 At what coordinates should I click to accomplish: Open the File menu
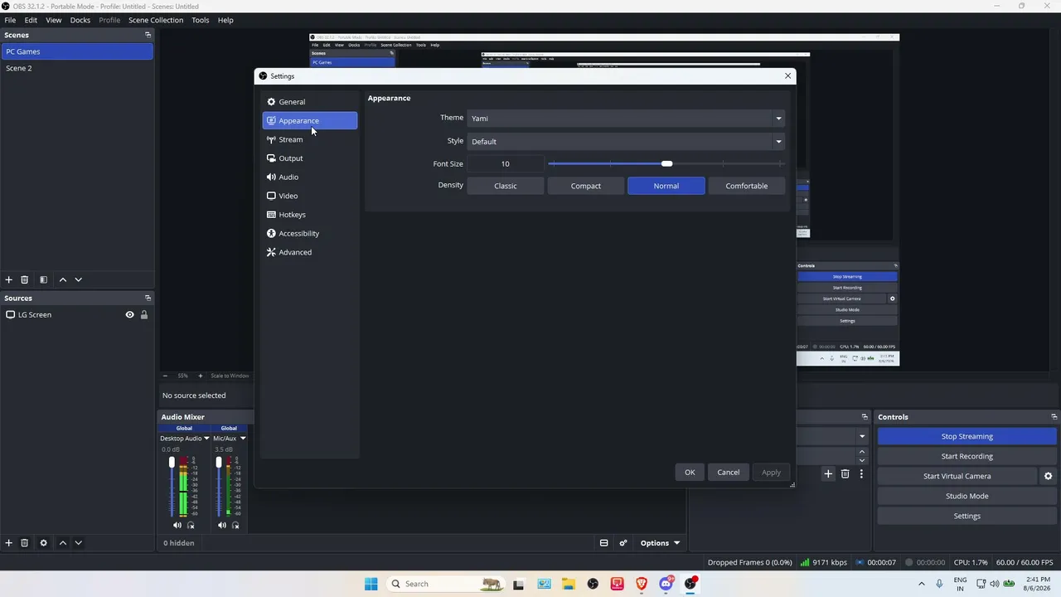coord(10,20)
